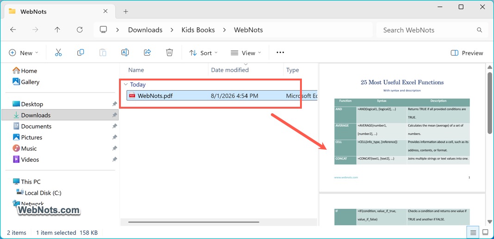Expand chevron after PC icon in address bar
The height and width of the screenshot is (239, 494).
(117, 30)
